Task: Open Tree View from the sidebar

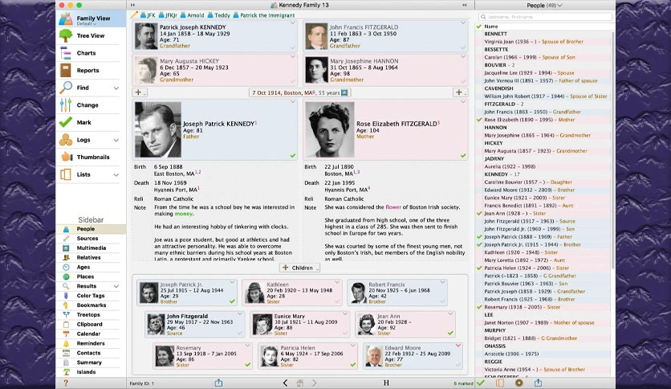Action: (x=90, y=36)
